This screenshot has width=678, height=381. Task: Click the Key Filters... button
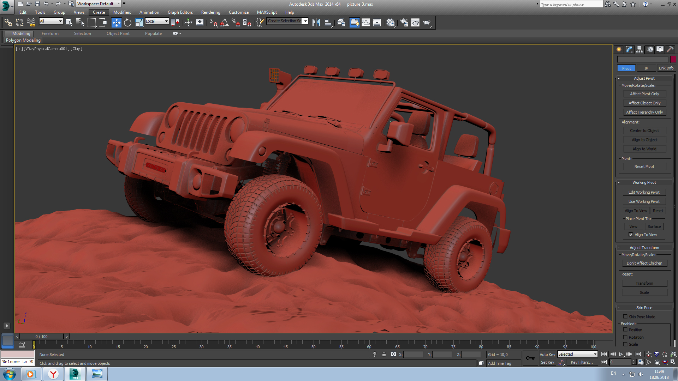tap(582, 362)
